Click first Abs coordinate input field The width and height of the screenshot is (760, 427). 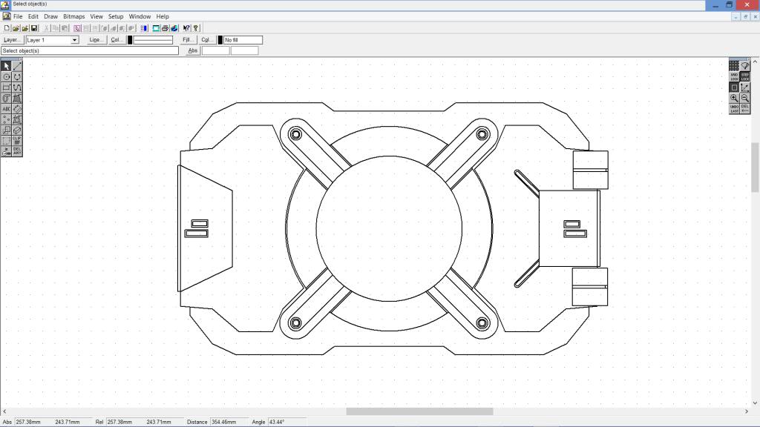coord(216,51)
